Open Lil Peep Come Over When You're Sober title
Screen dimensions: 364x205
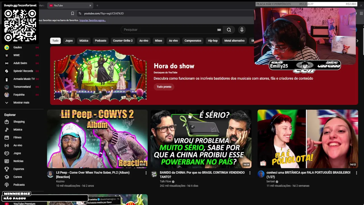pos(93,175)
